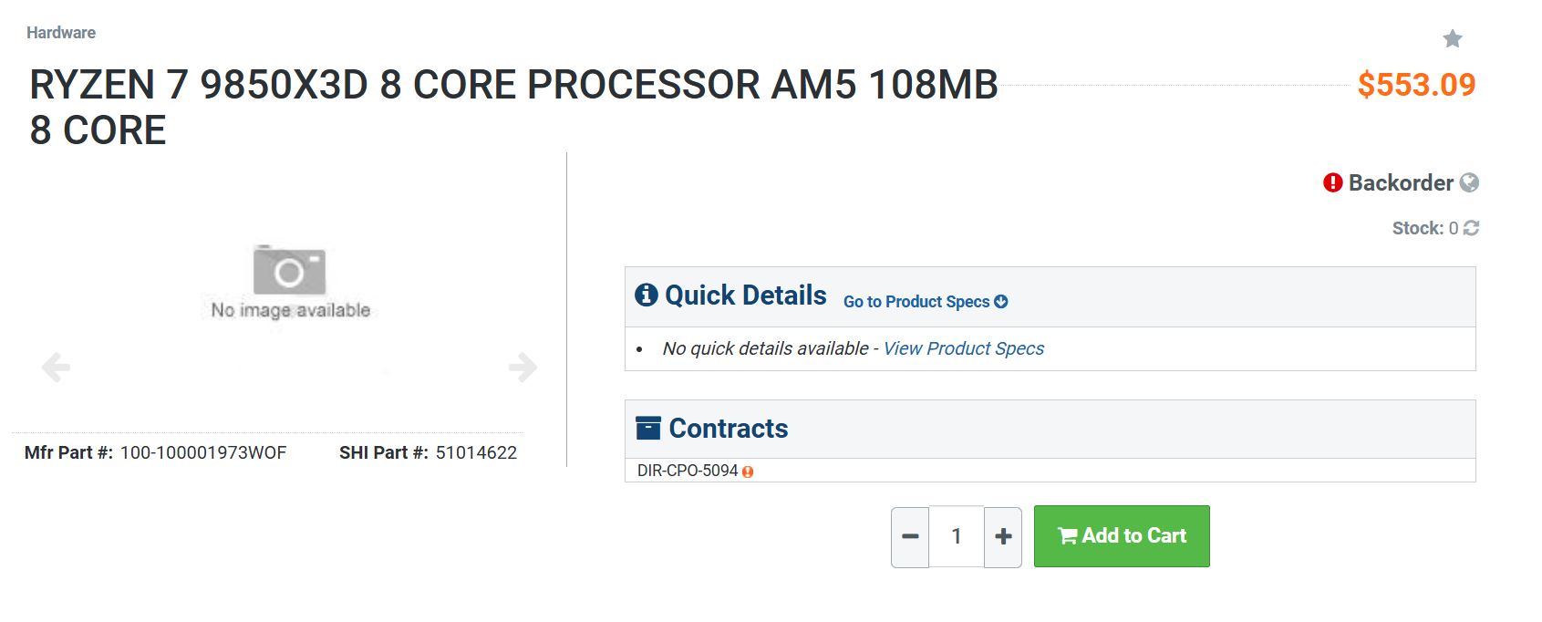This screenshot has height=622, width=1542.
Task: Expand product specs via Go to Product Specs arrow
Action: [999, 301]
